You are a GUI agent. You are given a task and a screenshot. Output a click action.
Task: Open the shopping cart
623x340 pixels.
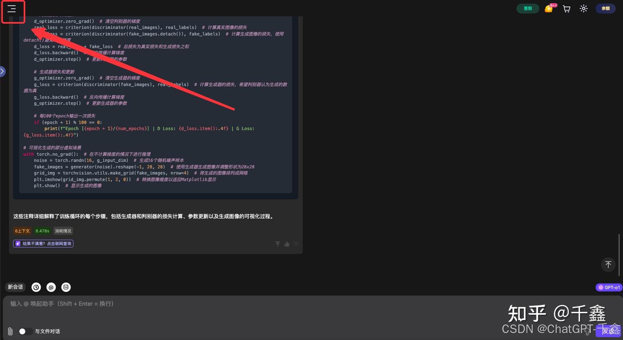pyautogui.click(x=566, y=8)
